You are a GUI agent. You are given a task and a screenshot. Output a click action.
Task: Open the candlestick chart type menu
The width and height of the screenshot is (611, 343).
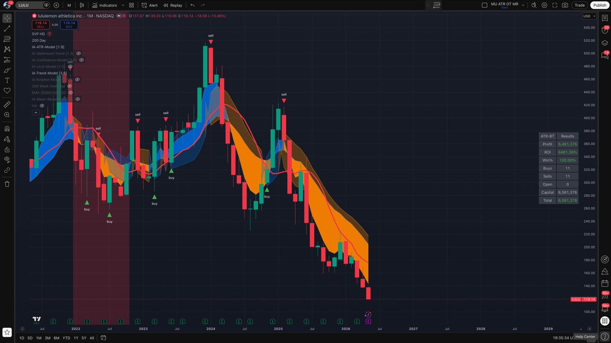82,5
